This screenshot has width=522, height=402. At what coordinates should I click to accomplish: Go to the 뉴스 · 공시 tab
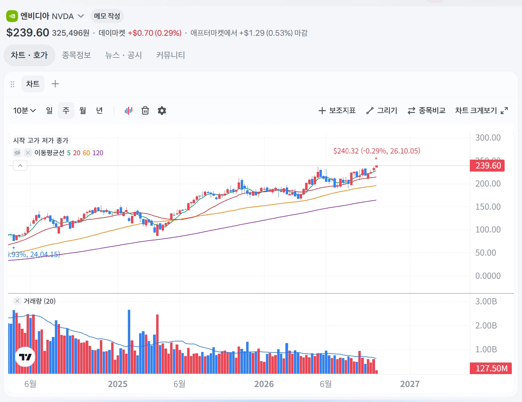click(x=123, y=55)
